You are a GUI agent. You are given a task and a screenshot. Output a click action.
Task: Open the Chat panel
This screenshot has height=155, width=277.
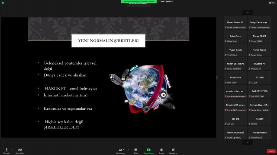tap(135, 151)
